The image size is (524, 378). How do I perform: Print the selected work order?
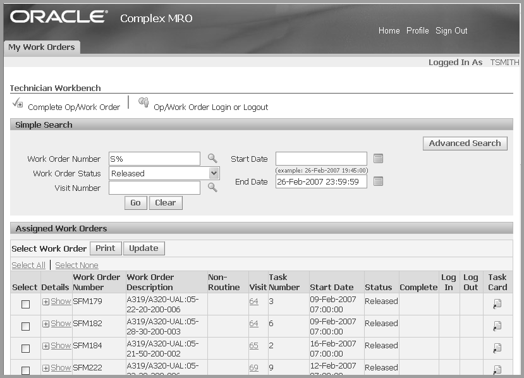(106, 248)
